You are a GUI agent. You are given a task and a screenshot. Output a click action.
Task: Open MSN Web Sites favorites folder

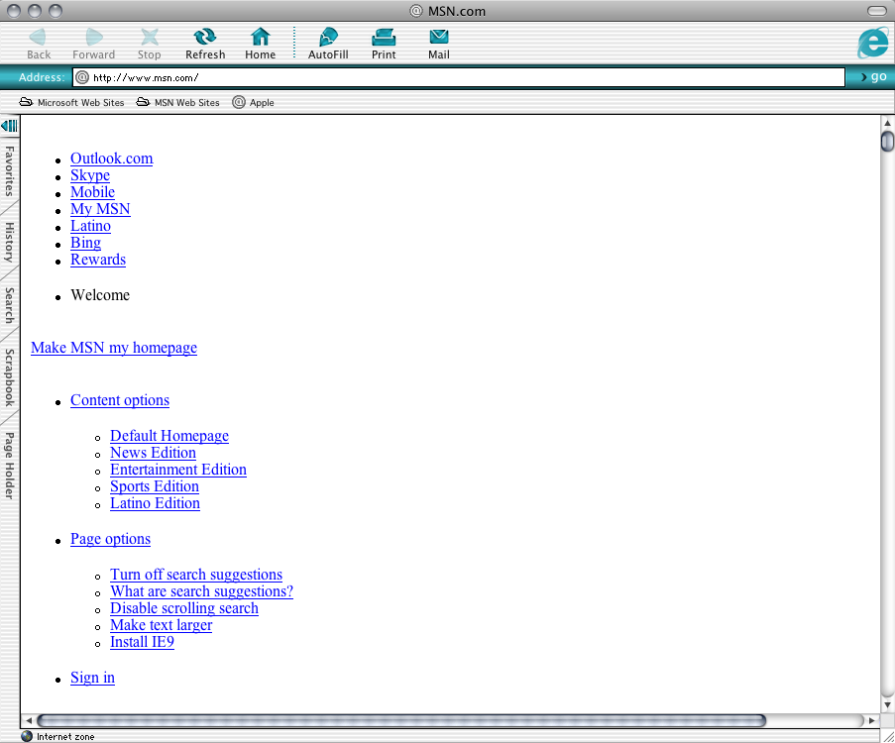(x=178, y=103)
